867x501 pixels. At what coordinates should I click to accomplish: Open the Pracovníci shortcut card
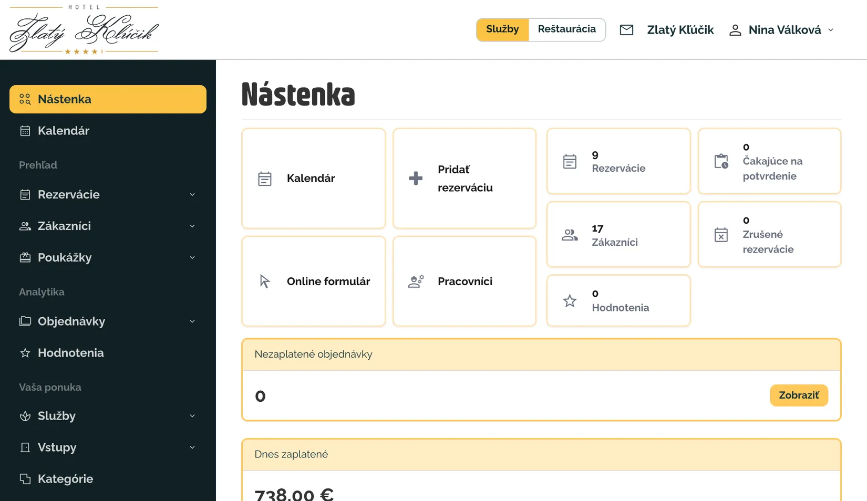coord(465,281)
